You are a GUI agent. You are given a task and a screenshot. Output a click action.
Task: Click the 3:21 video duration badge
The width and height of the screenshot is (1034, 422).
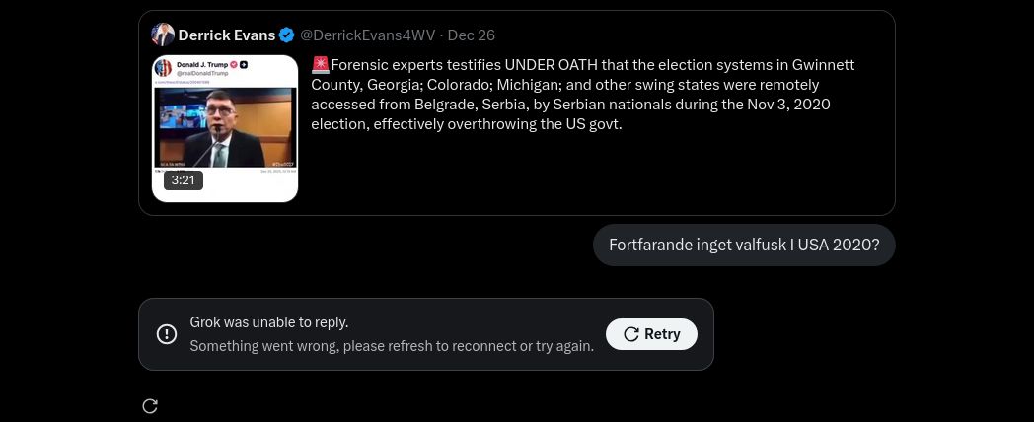(183, 180)
